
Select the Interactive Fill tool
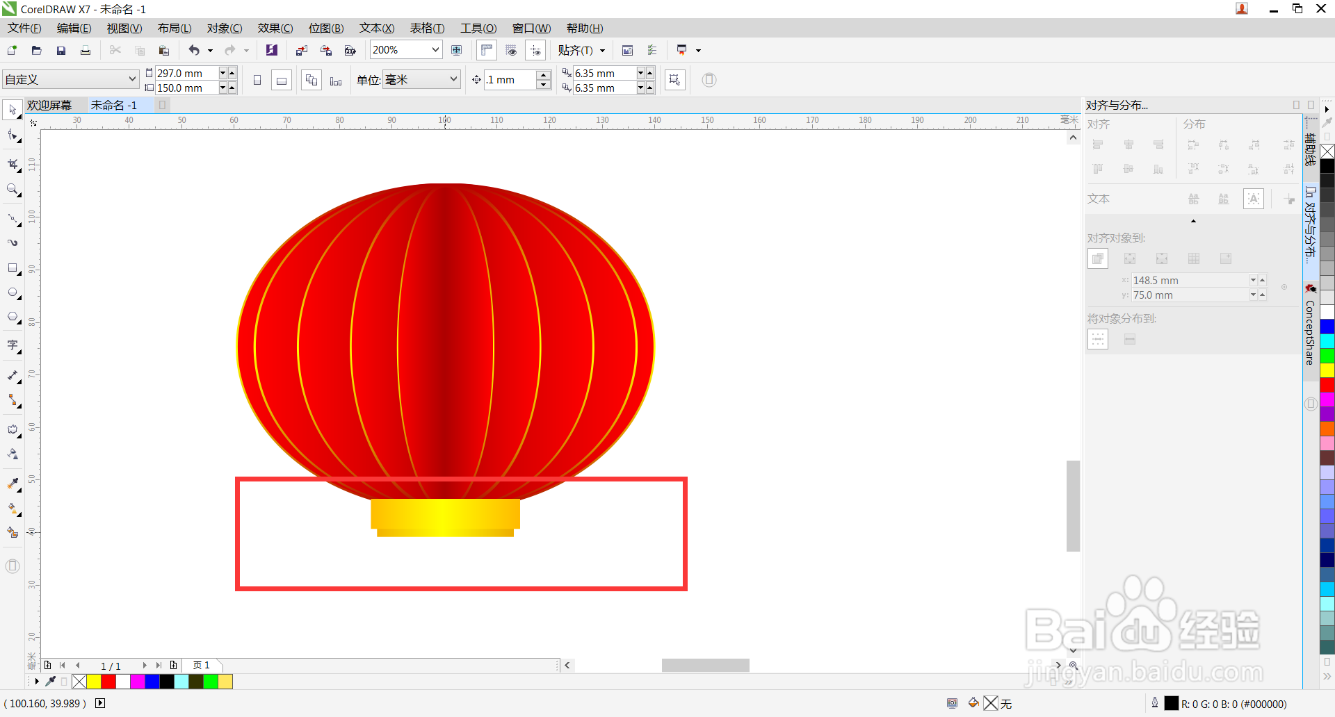[13, 509]
